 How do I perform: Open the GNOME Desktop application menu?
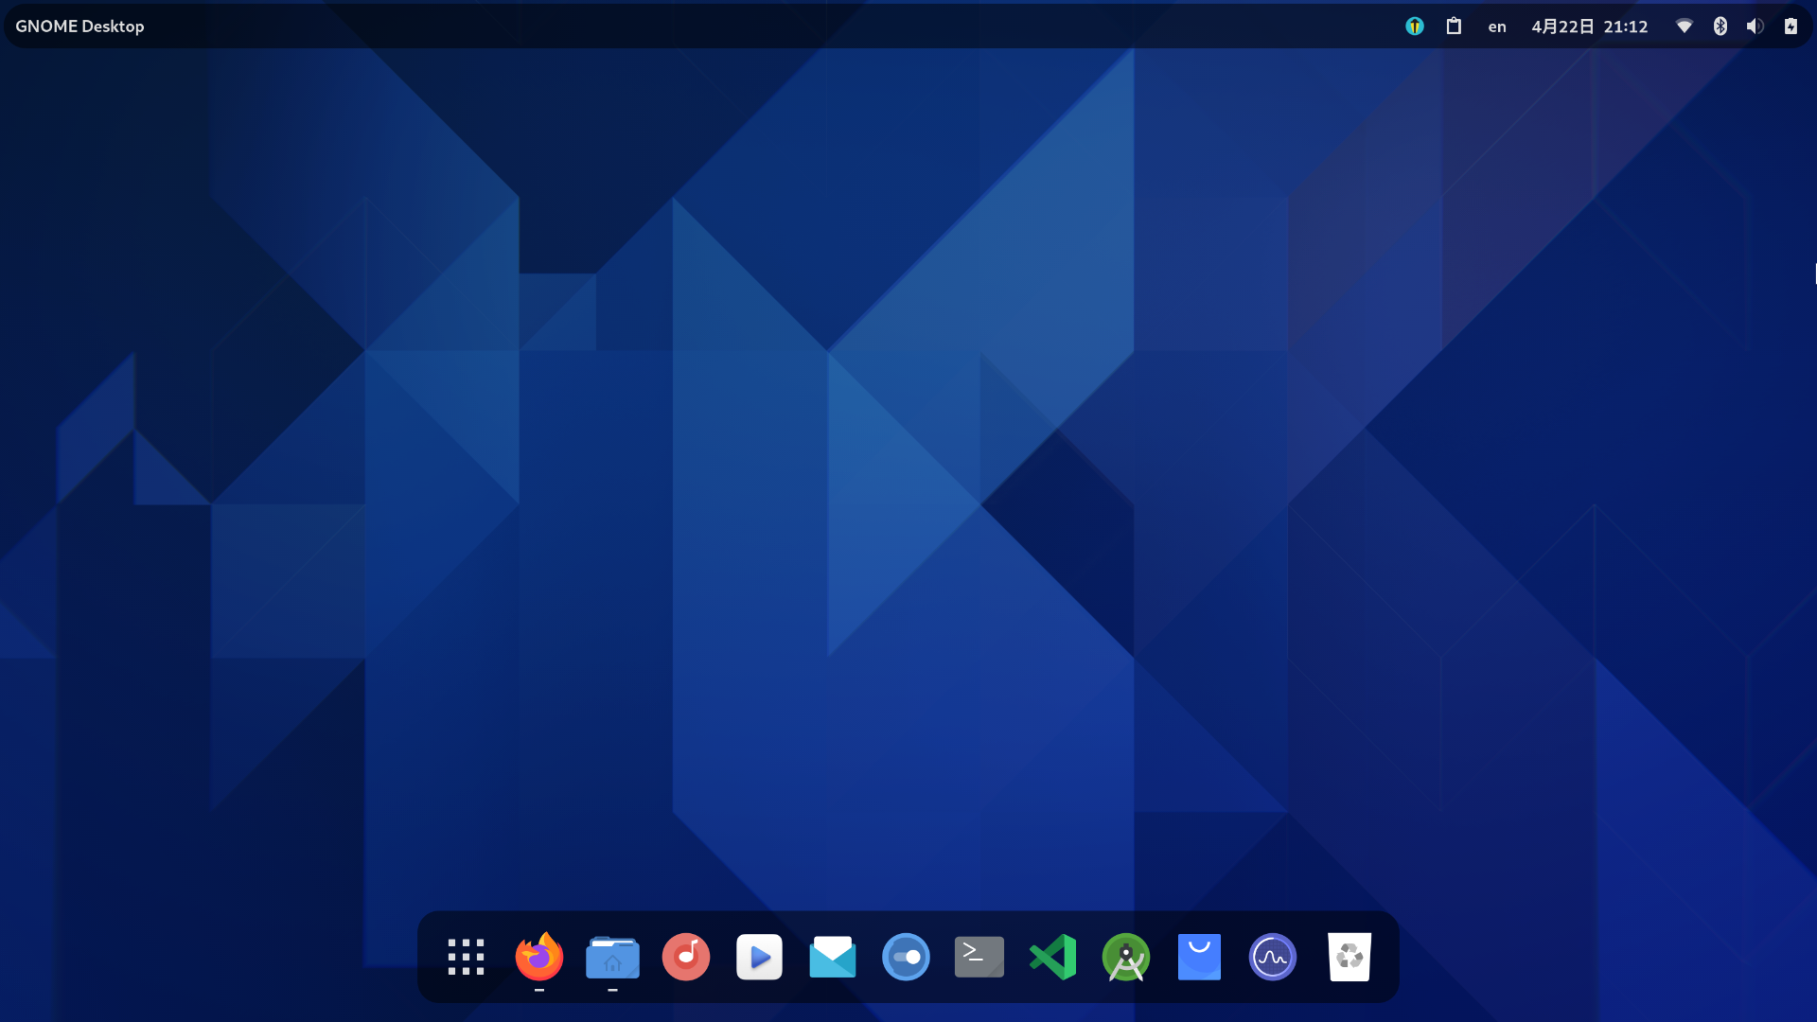[79, 26]
